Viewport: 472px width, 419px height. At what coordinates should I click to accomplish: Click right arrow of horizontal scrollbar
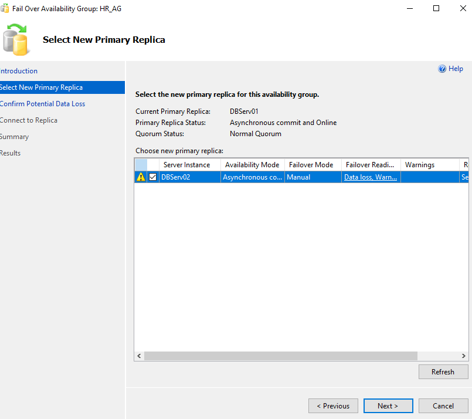[464, 356]
